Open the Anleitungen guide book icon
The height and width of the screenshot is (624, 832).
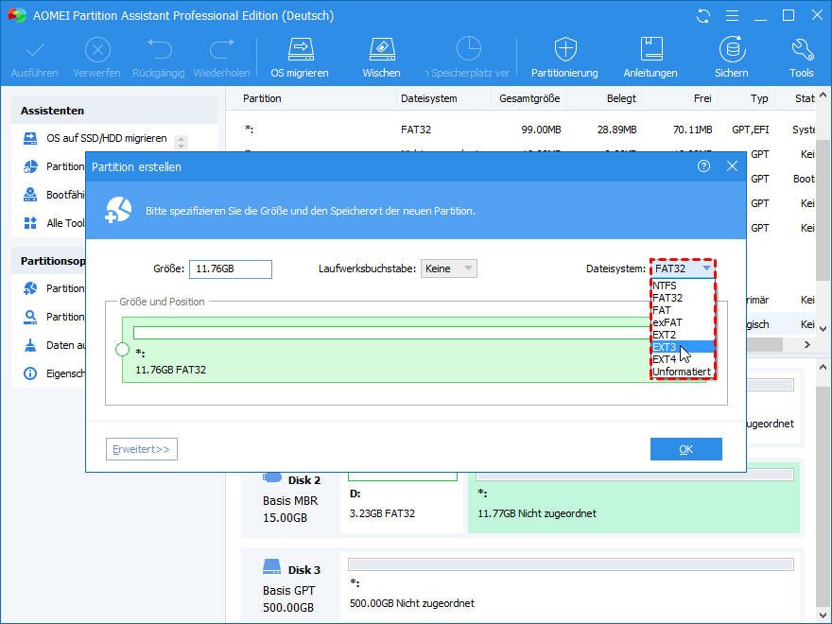pos(650,50)
